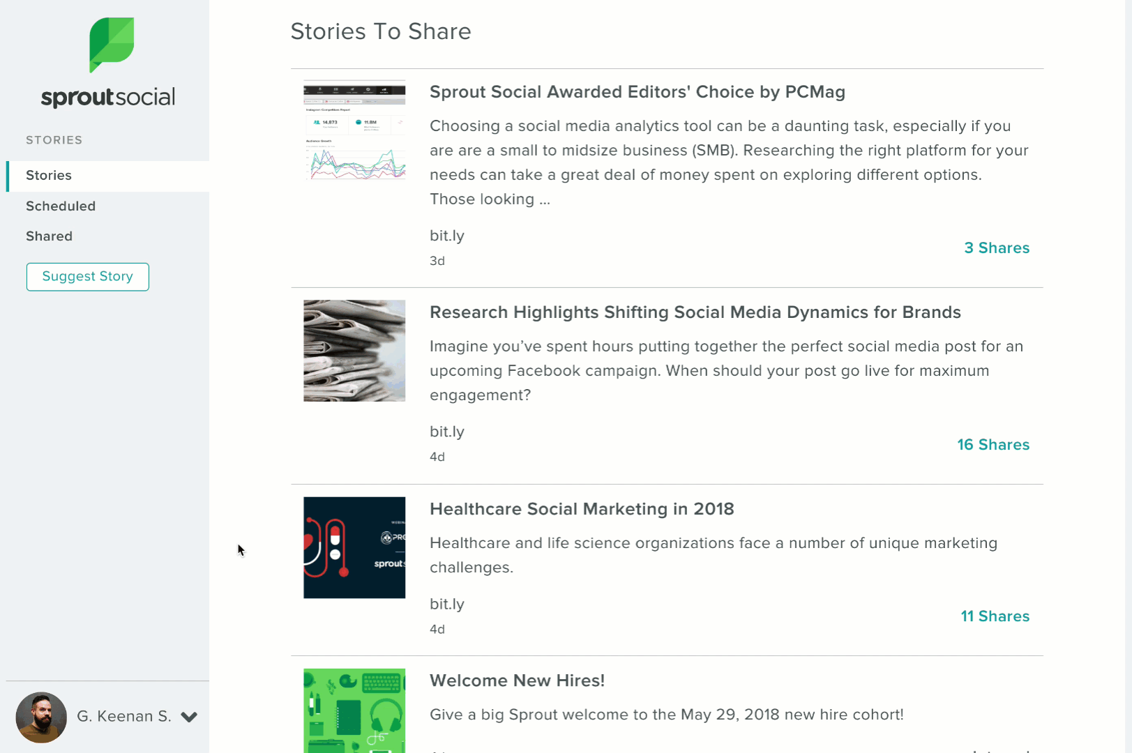Open Research Highlights Shifting Social Media story
The width and height of the screenshot is (1132, 753).
[x=695, y=312]
